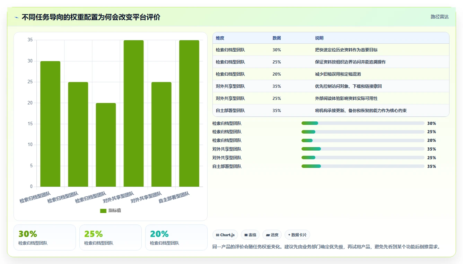Click the 数据 table column header
463x264 pixels.
(x=277, y=38)
